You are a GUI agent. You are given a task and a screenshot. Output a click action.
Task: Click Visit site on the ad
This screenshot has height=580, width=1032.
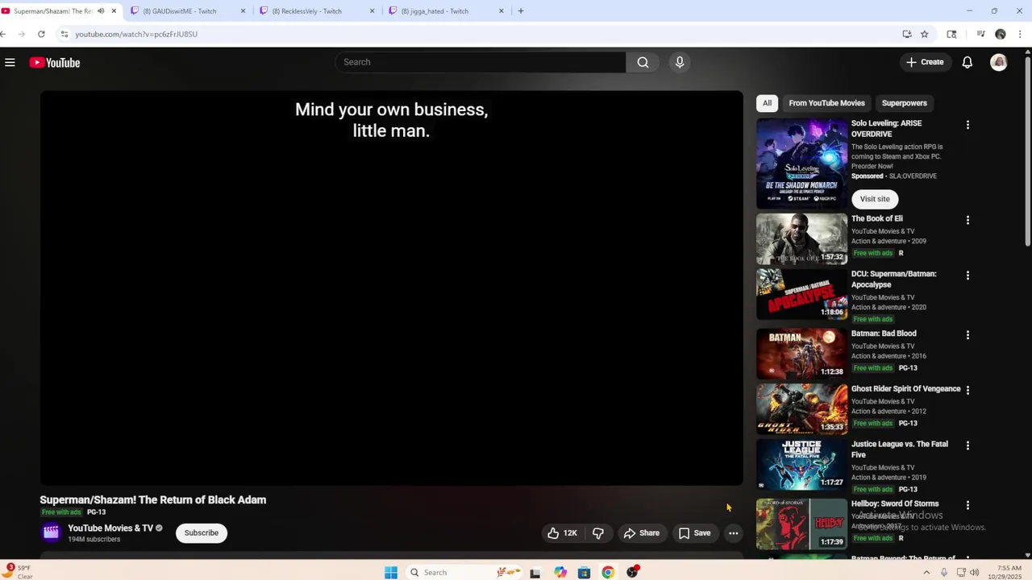875,199
